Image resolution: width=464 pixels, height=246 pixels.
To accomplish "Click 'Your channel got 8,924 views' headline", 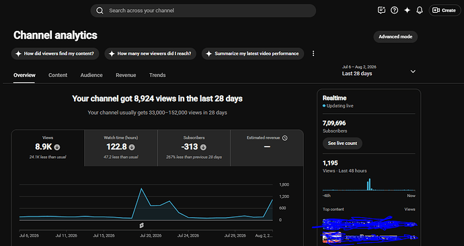I will click(157, 99).
